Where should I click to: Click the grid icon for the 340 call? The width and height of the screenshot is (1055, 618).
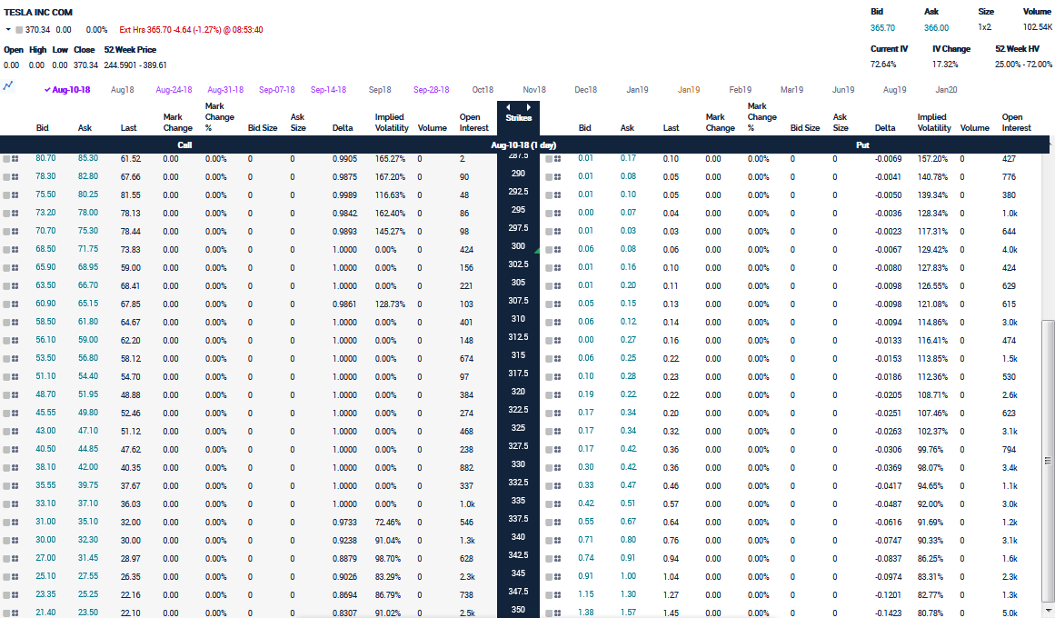15,541
